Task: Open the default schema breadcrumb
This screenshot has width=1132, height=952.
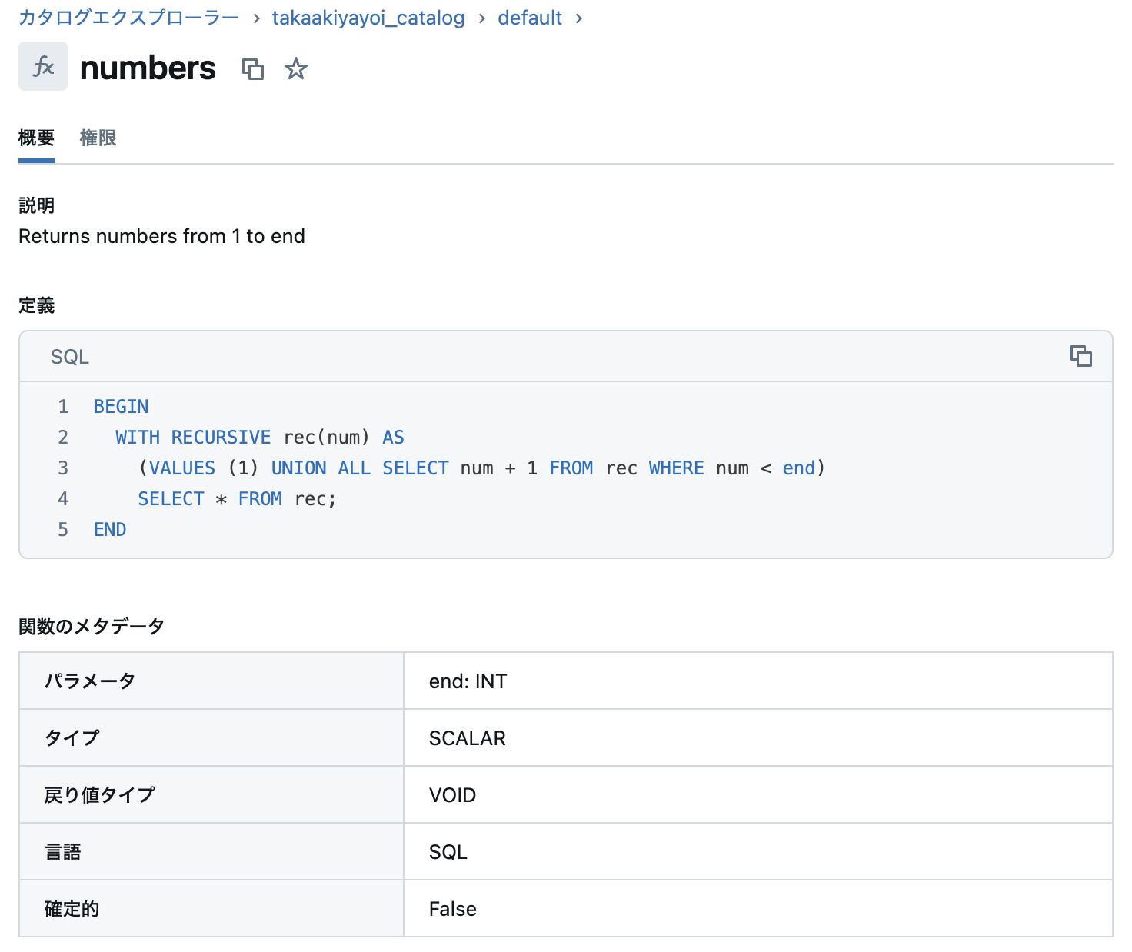Action: click(530, 18)
